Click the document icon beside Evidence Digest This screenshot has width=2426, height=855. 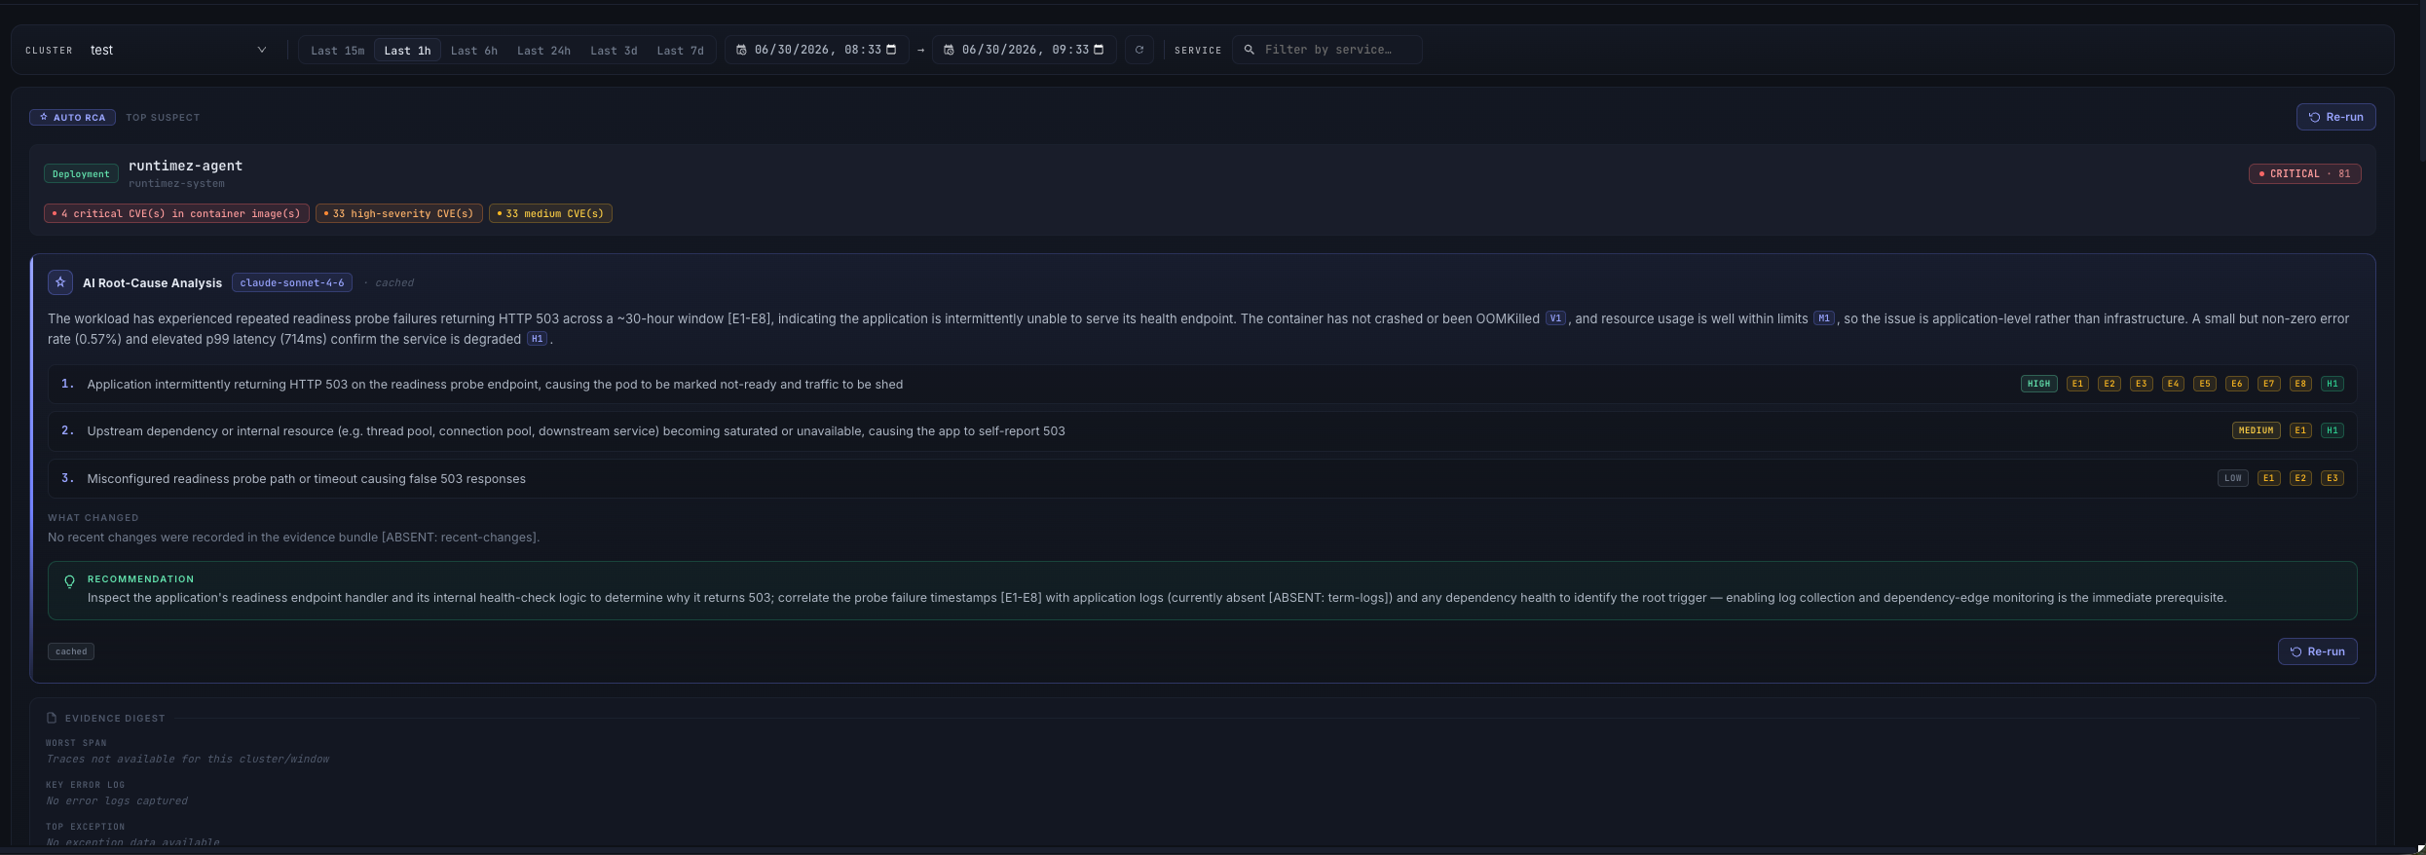(x=52, y=719)
